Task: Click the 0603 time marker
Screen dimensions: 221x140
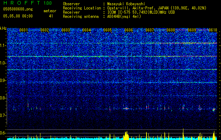Action: click(66, 30)
